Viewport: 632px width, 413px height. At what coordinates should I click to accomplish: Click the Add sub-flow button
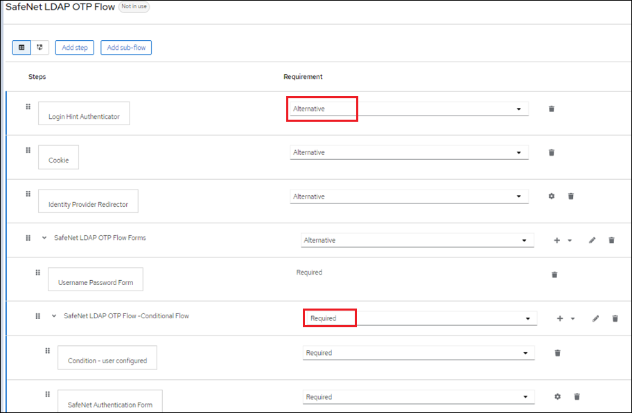pyautogui.click(x=126, y=48)
